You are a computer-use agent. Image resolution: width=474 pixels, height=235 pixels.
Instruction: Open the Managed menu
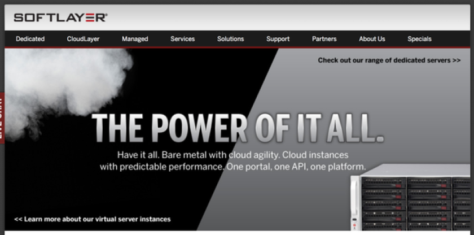[x=135, y=39]
